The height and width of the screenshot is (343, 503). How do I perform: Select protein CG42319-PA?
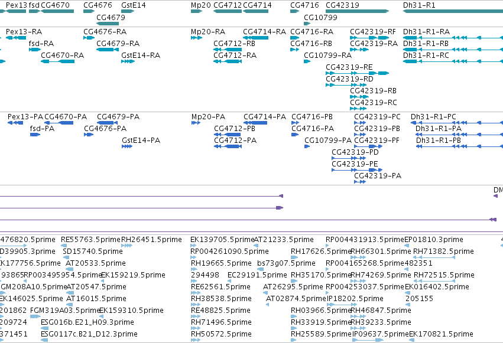click(x=378, y=176)
